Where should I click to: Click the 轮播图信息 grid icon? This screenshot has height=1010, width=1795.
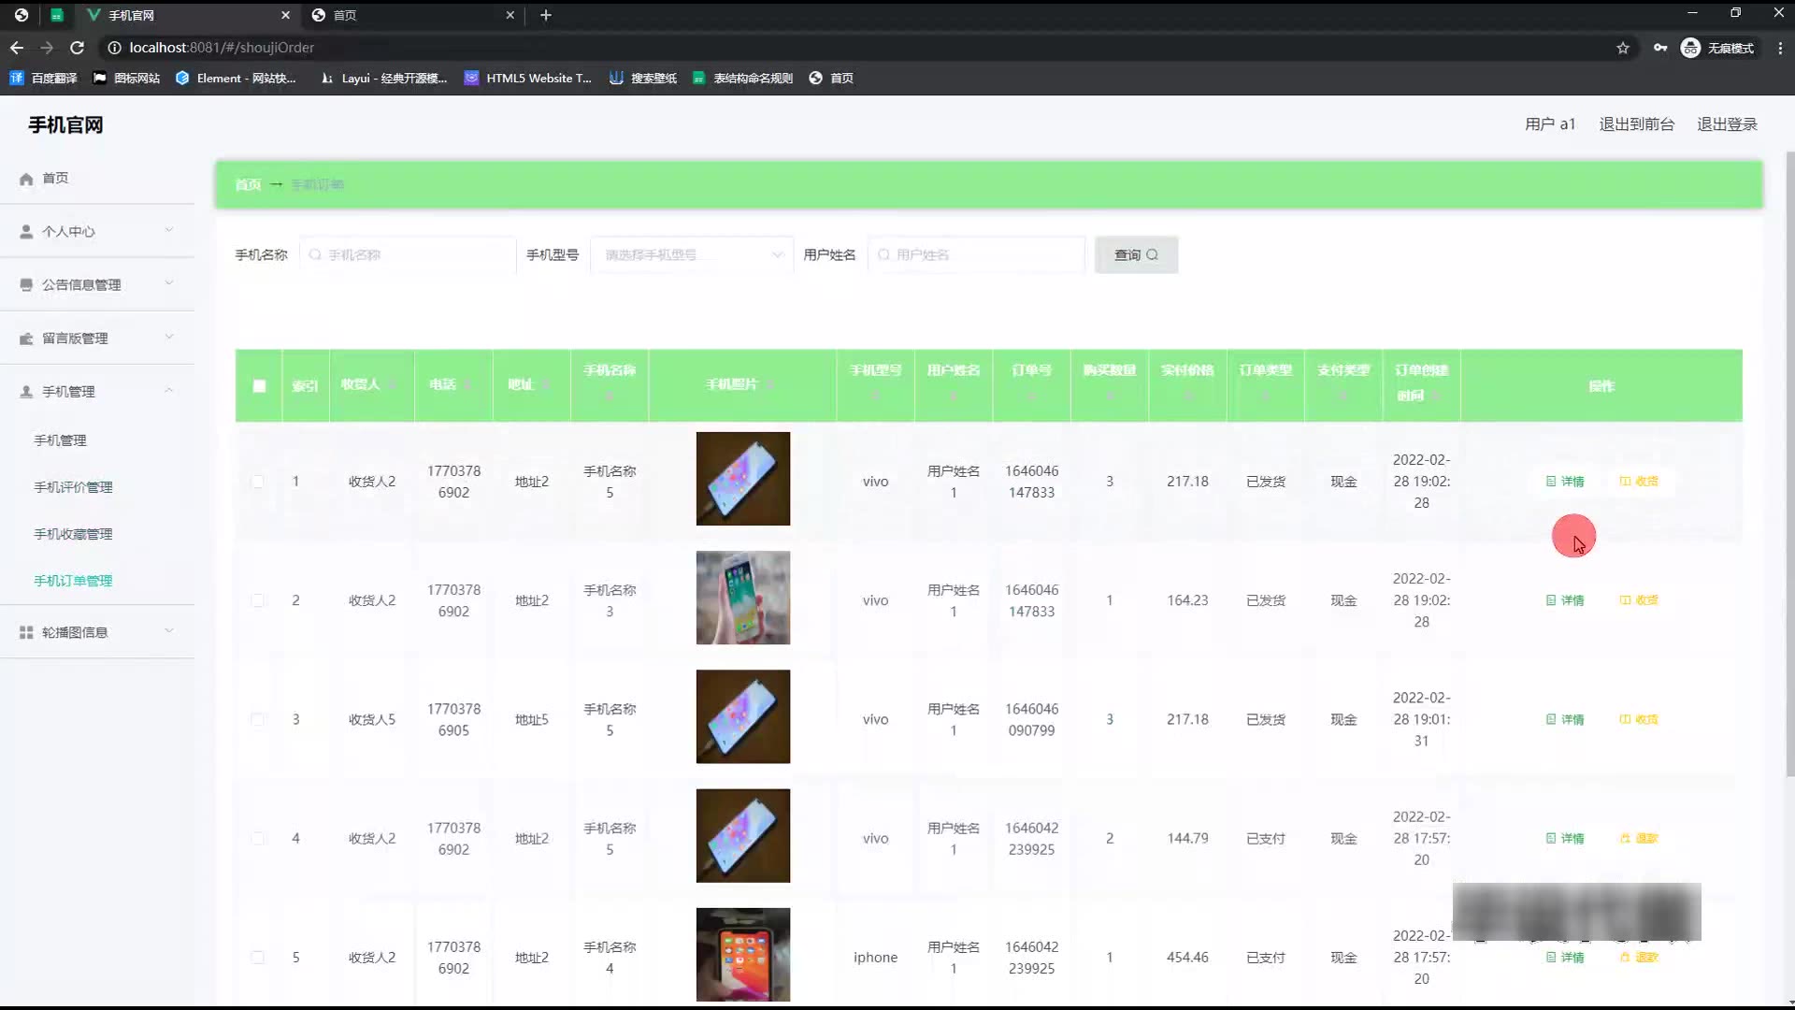pos(26,633)
